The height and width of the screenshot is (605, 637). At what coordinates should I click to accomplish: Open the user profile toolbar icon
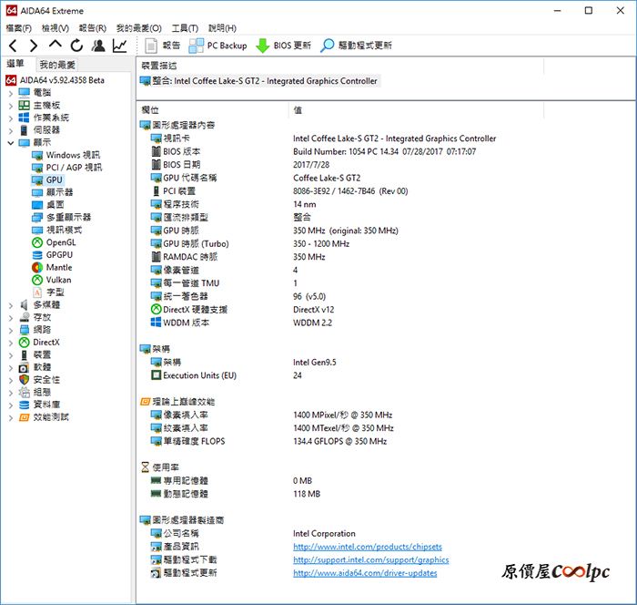pos(98,46)
